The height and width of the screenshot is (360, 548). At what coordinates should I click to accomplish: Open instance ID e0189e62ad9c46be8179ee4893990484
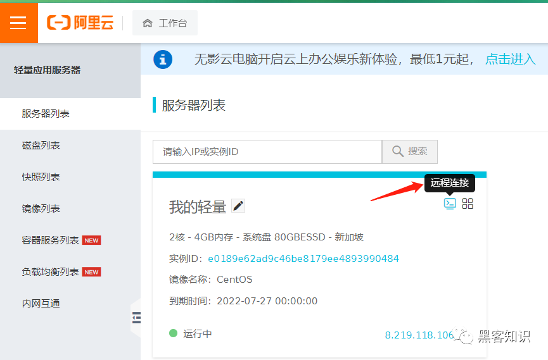[x=303, y=259]
